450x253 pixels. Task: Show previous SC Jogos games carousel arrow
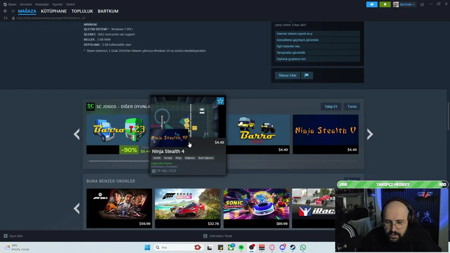pos(77,134)
